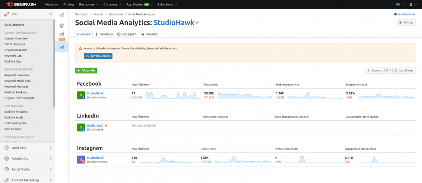Open the Pricing menu item
Image resolution: width=422 pixels, height=183 pixels.
[69, 4]
